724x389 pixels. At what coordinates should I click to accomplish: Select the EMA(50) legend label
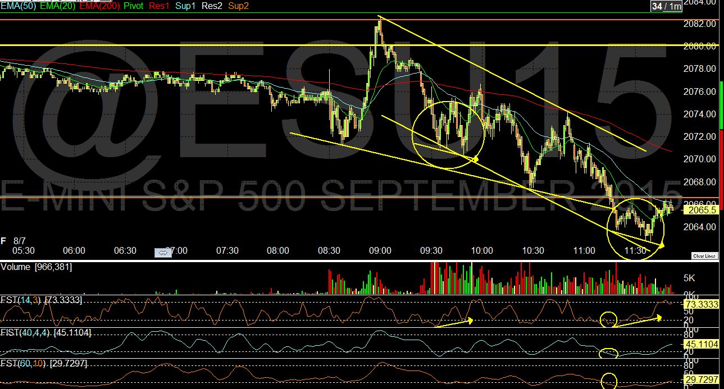pyautogui.click(x=16, y=6)
